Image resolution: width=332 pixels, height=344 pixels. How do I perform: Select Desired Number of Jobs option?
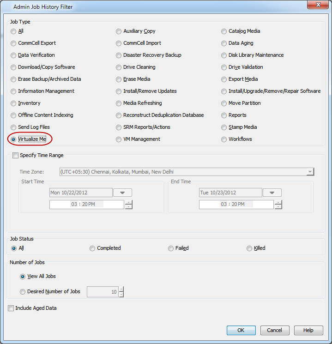(23, 292)
